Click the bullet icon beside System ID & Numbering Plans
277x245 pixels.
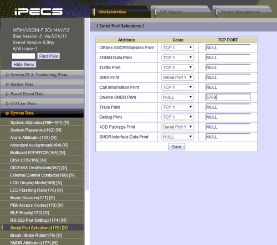pos(7,75)
